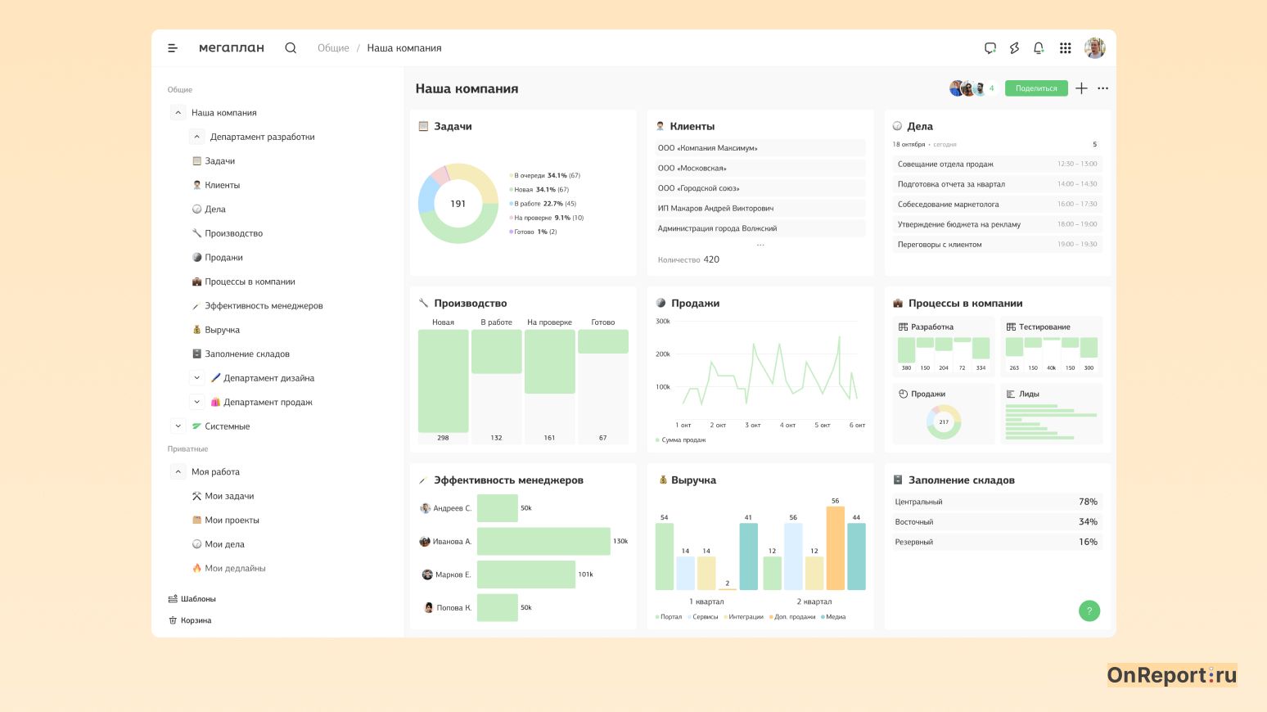Viewport: 1267px width, 712px height.
Task: Open the apps grid icon
Action: tap(1065, 48)
